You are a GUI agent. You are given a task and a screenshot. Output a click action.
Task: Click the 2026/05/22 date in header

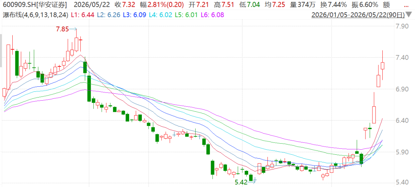pyautogui.click(x=91, y=5)
